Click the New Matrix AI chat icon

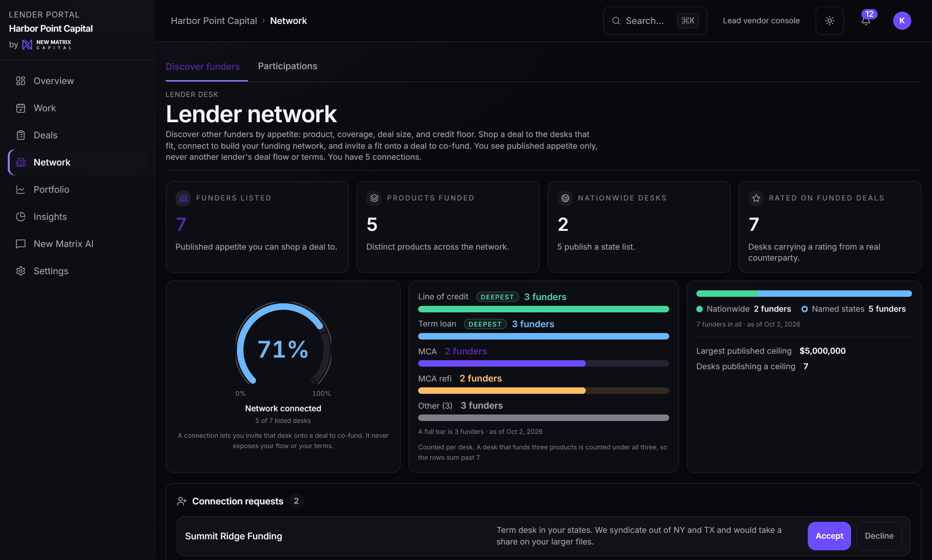click(x=21, y=244)
